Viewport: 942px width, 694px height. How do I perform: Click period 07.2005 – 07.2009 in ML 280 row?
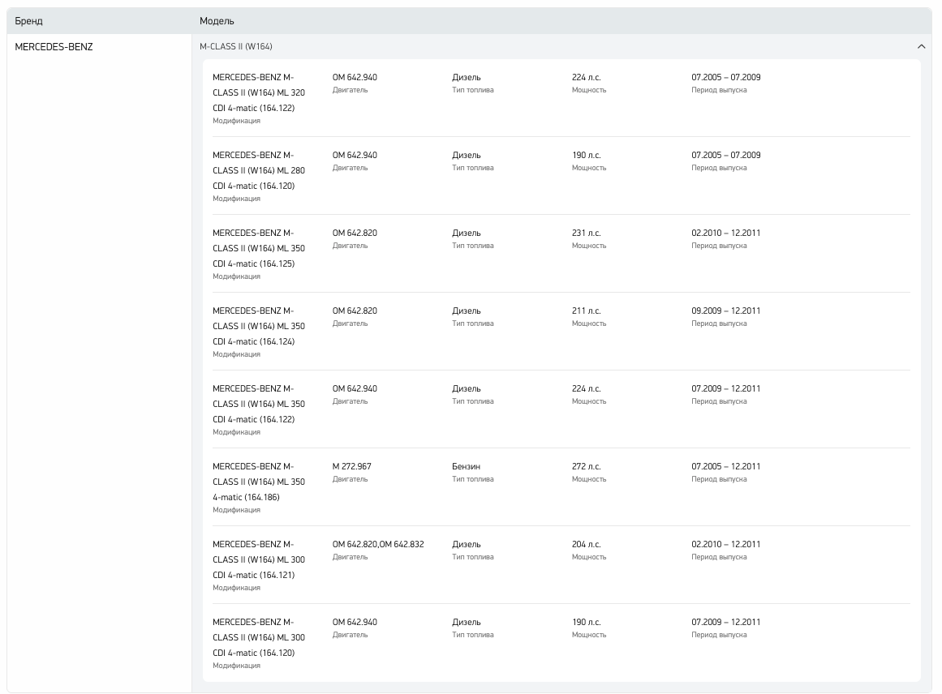point(725,155)
